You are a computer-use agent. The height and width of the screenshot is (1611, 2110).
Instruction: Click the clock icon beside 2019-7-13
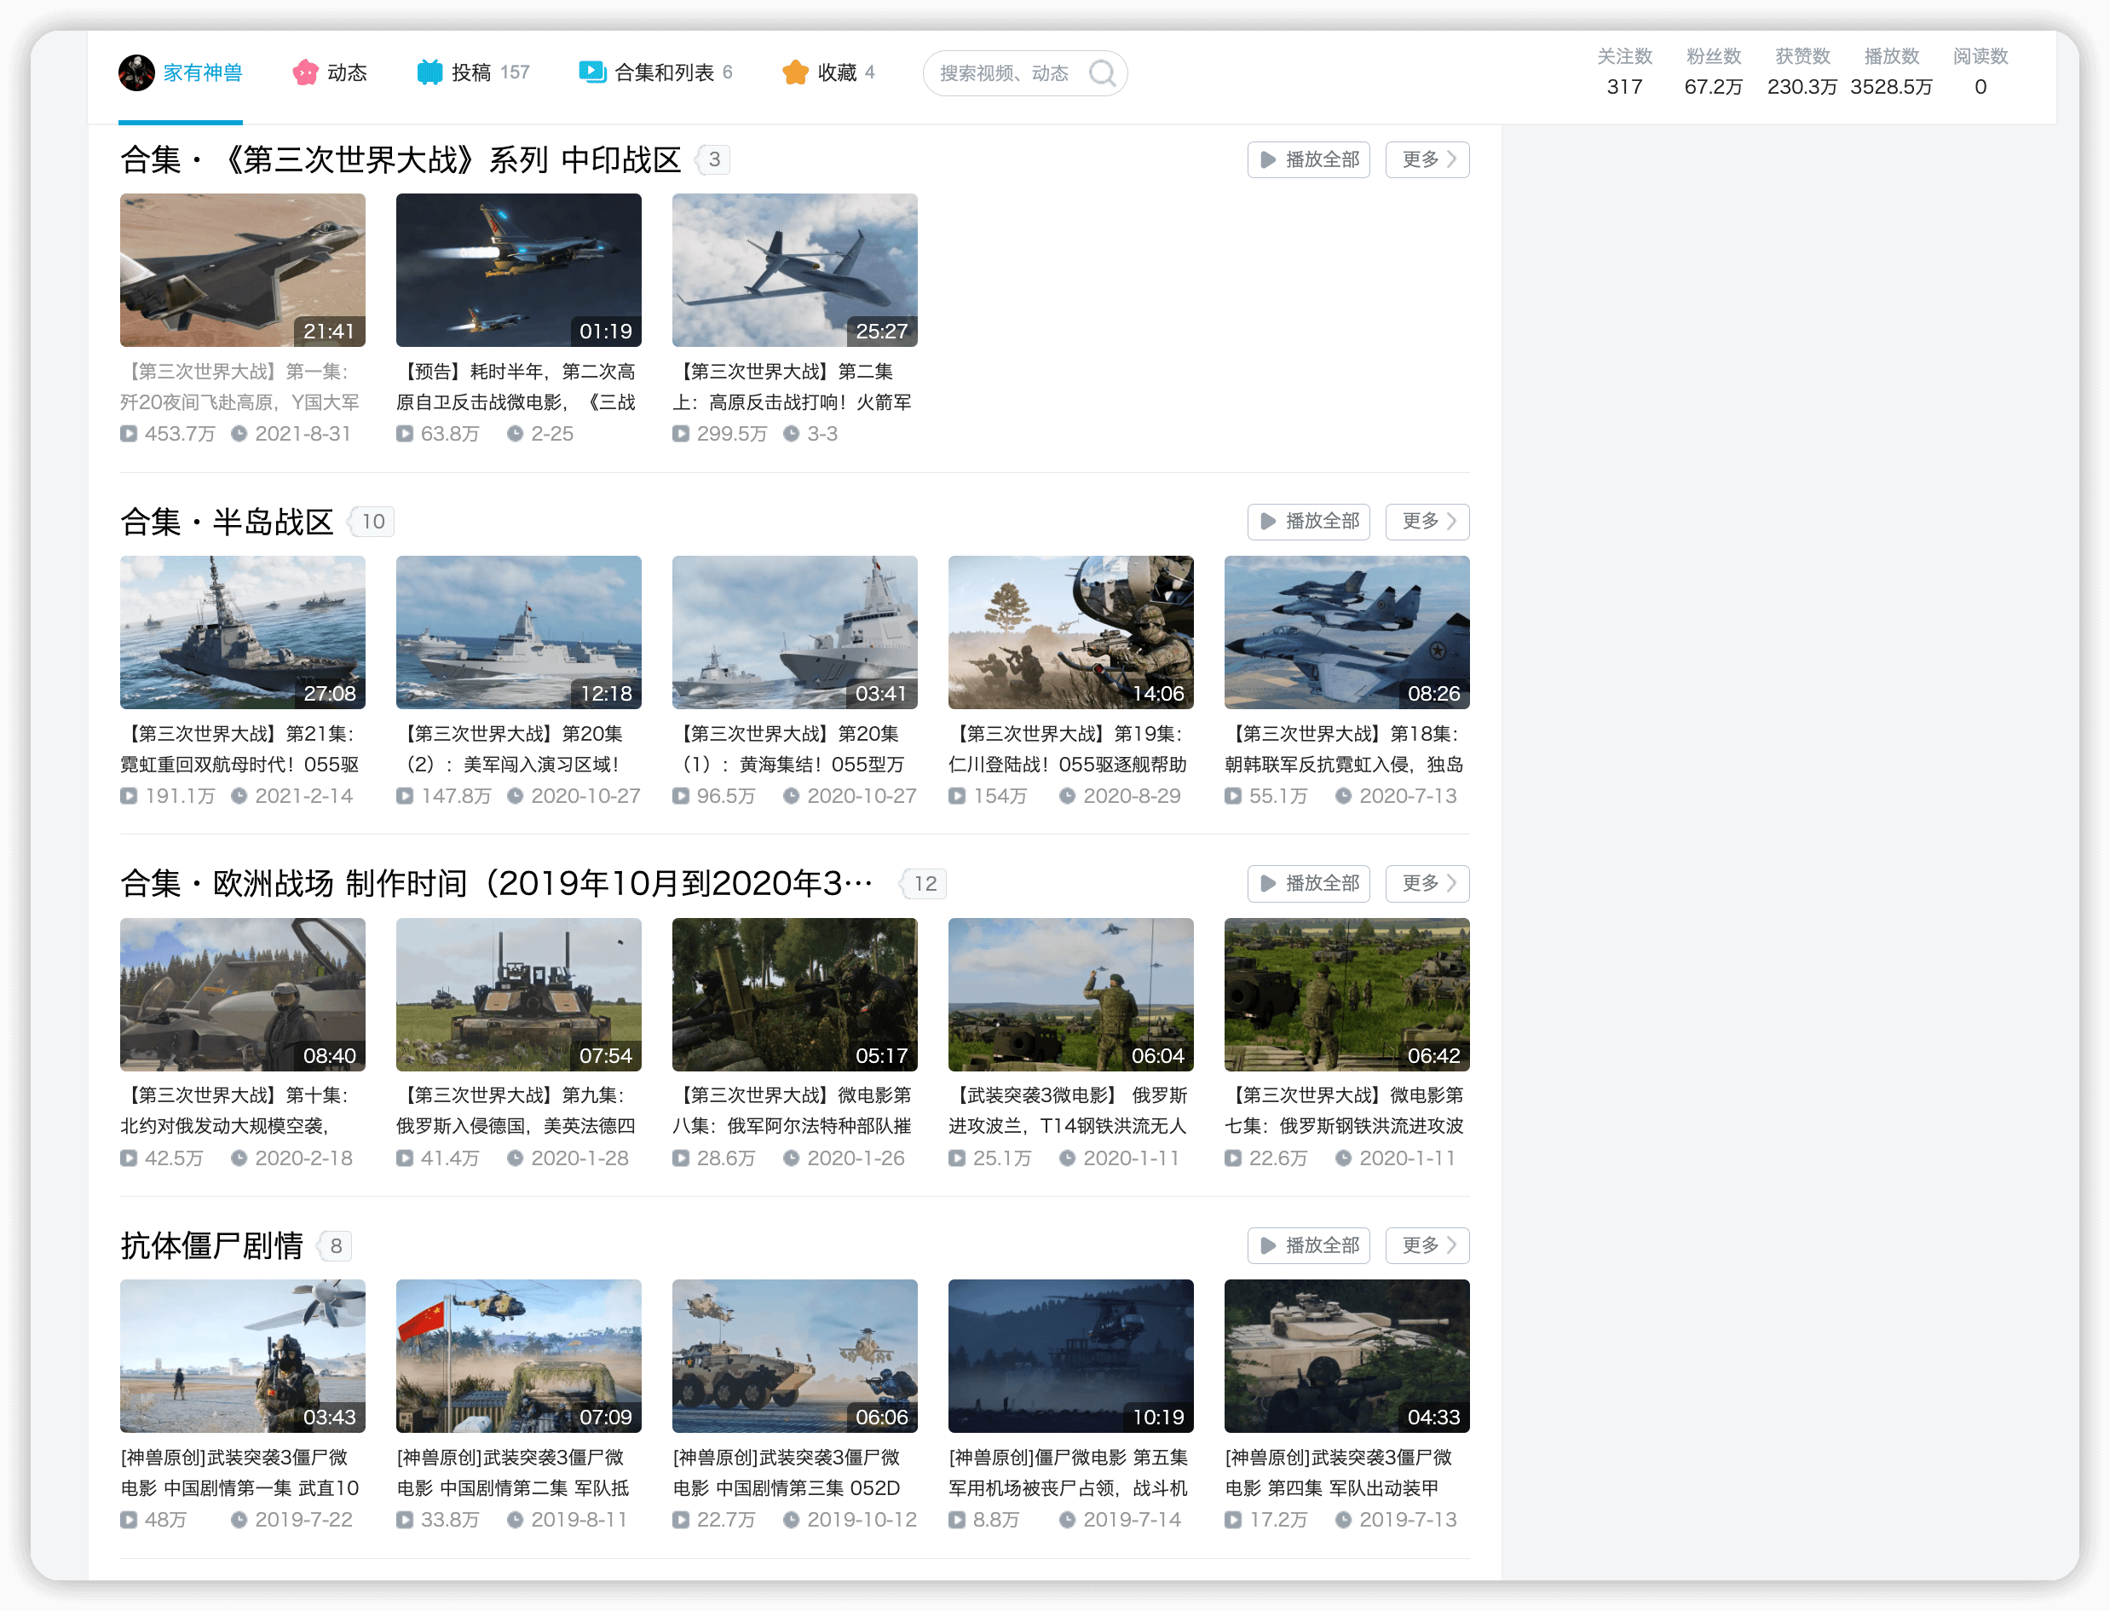click(x=1344, y=1521)
